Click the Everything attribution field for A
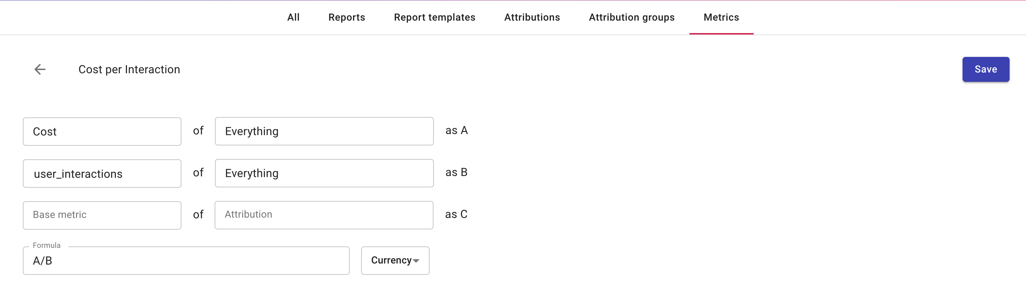The image size is (1026, 293). [x=324, y=131]
